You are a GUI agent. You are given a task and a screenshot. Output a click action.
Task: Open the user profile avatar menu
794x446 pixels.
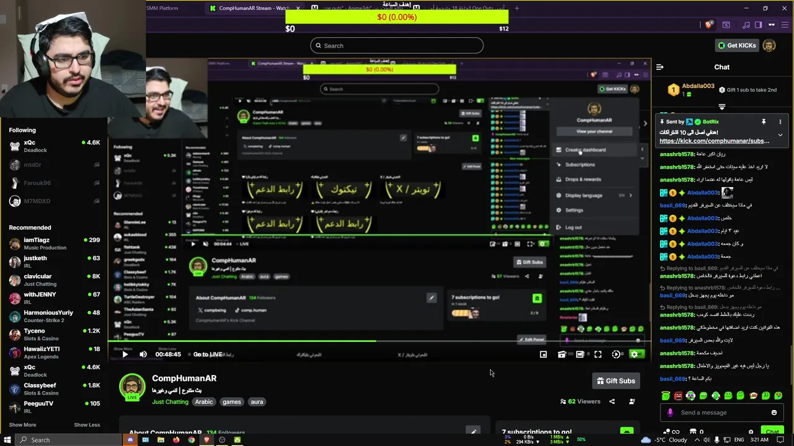pyautogui.click(x=769, y=45)
